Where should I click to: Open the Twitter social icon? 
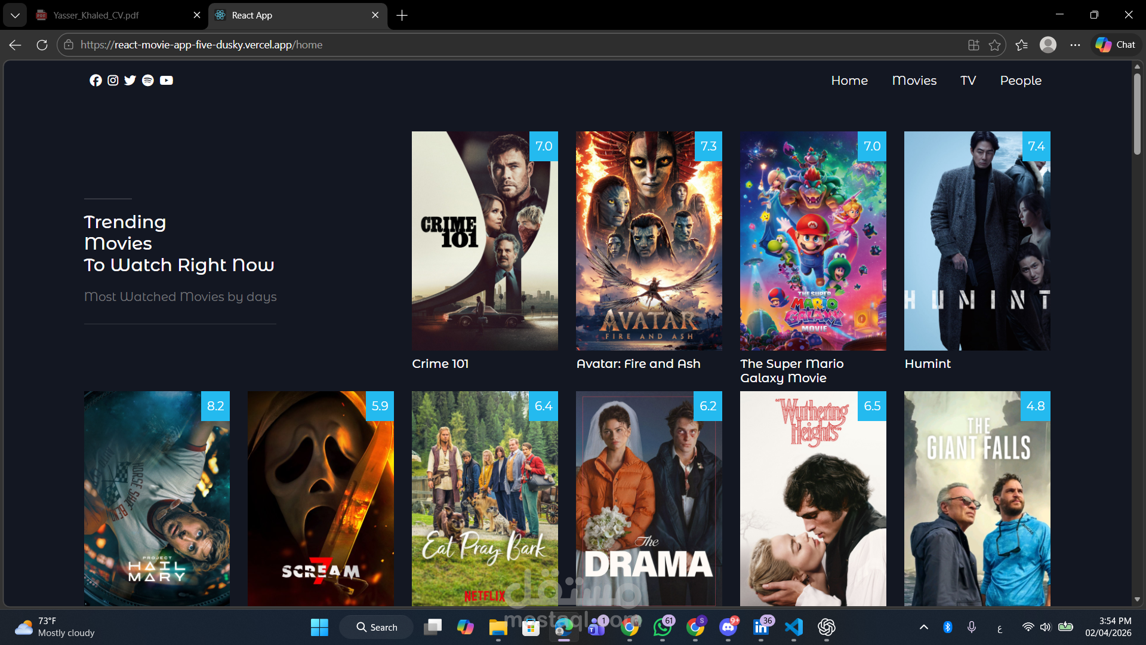pyautogui.click(x=130, y=80)
